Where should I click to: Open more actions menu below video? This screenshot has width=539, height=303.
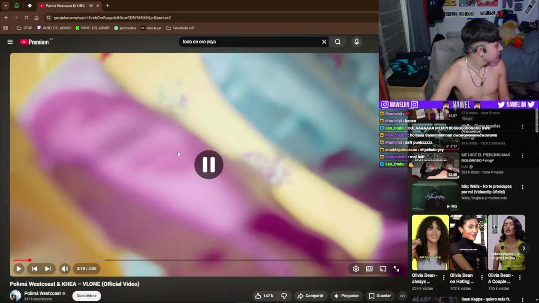pos(402,296)
